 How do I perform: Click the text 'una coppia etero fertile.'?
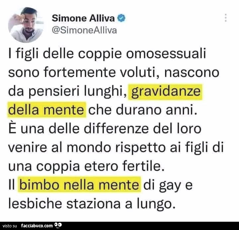coord(86,166)
